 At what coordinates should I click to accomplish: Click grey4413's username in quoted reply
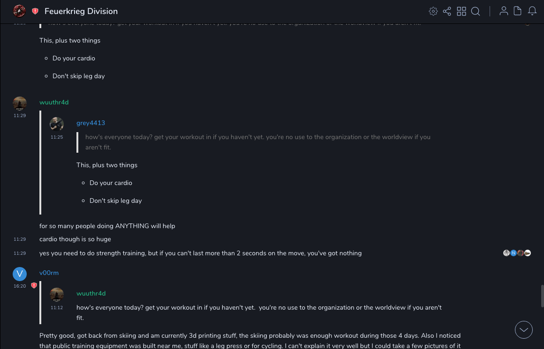[x=91, y=123]
